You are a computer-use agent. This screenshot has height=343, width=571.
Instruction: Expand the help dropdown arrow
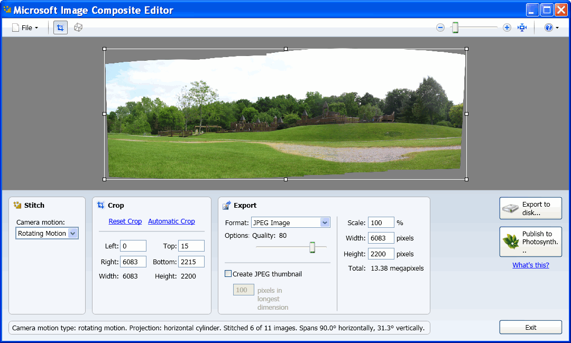[x=557, y=28]
